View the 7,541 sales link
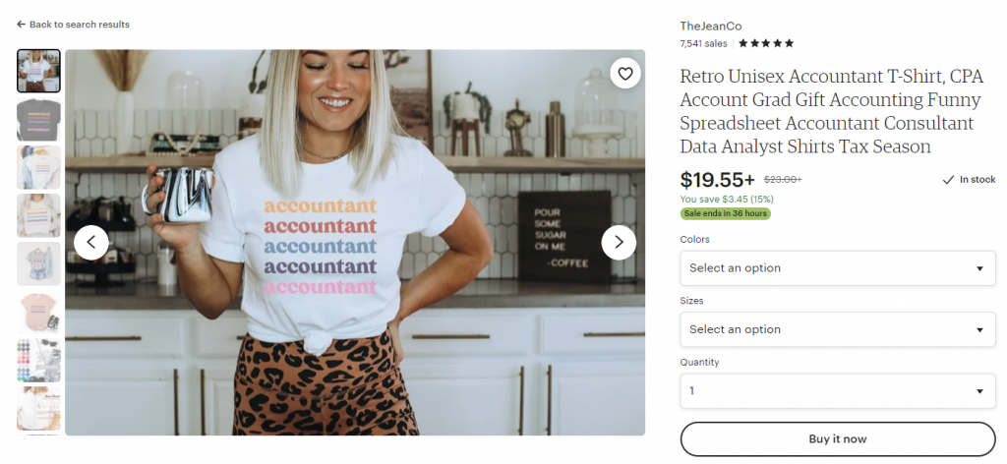The image size is (1007, 464). pyautogui.click(x=703, y=43)
